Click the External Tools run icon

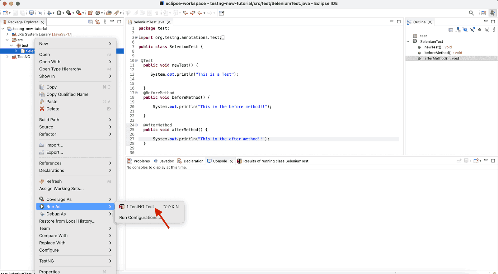[78, 13]
